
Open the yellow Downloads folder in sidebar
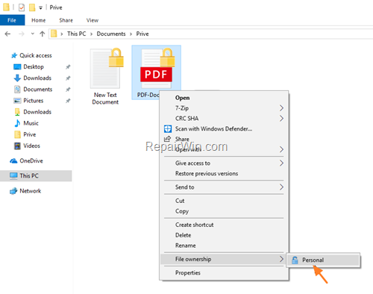click(x=37, y=112)
